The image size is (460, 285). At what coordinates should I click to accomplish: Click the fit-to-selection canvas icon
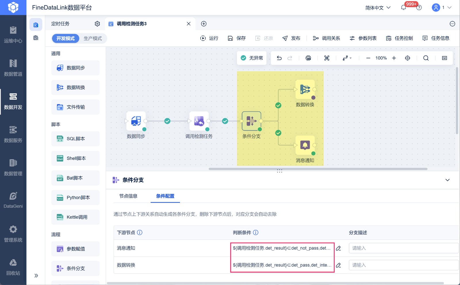pyautogui.click(x=327, y=58)
